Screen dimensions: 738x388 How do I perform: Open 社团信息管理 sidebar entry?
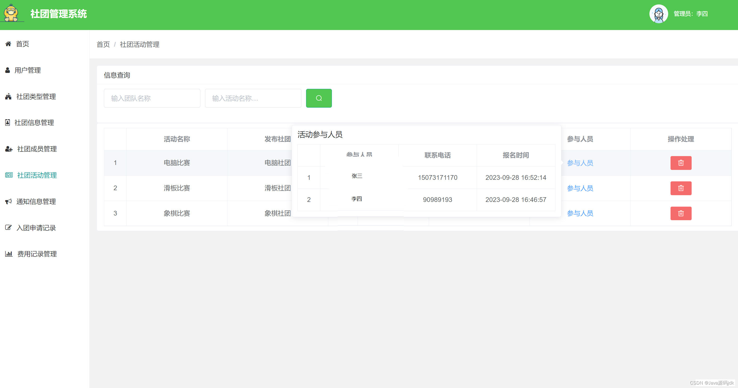[34, 123]
